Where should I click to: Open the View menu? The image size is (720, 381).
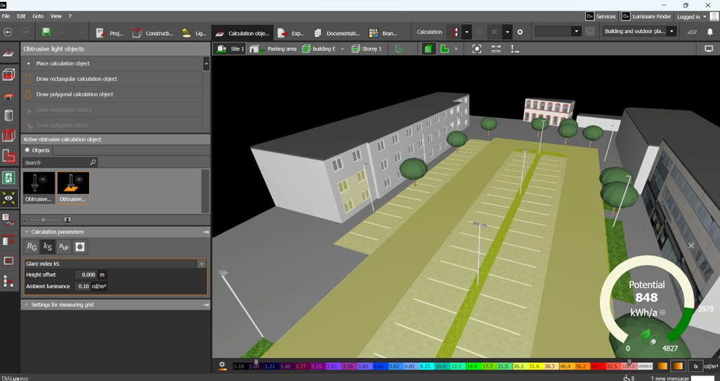[56, 16]
